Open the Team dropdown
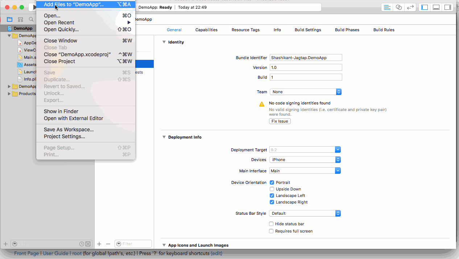 (x=306, y=92)
